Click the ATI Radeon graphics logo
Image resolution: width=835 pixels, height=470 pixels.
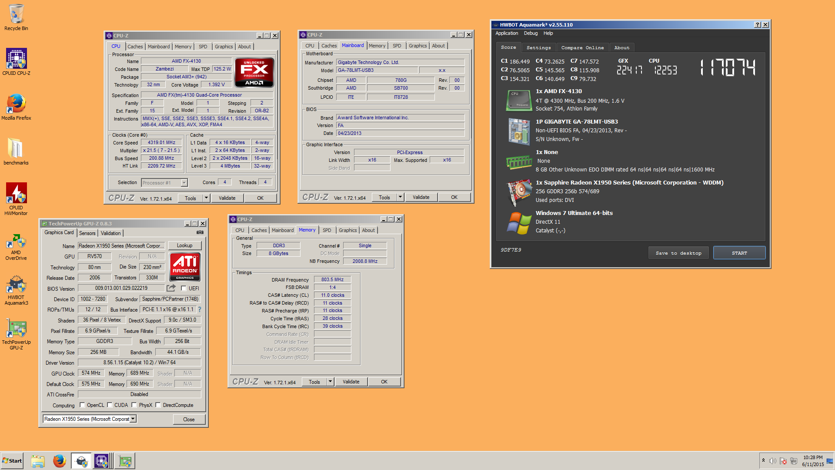[185, 267]
